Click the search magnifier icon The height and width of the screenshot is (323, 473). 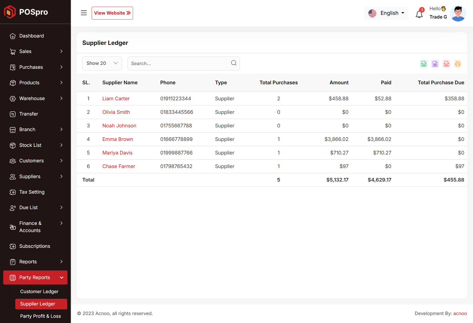234,63
